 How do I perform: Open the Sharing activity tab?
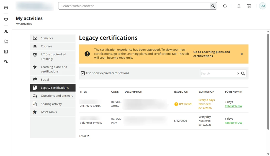pos(53,104)
